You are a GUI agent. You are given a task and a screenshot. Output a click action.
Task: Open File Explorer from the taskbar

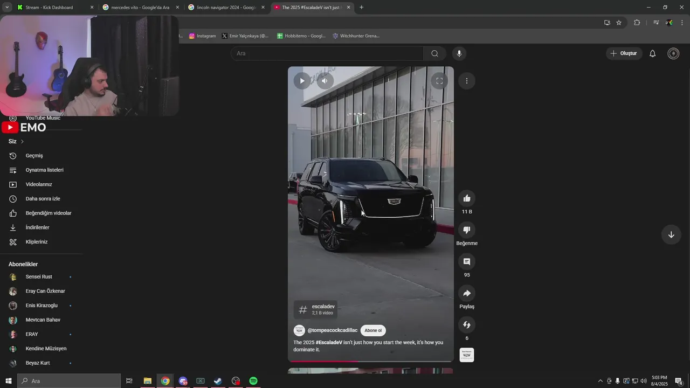click(147, 381)
